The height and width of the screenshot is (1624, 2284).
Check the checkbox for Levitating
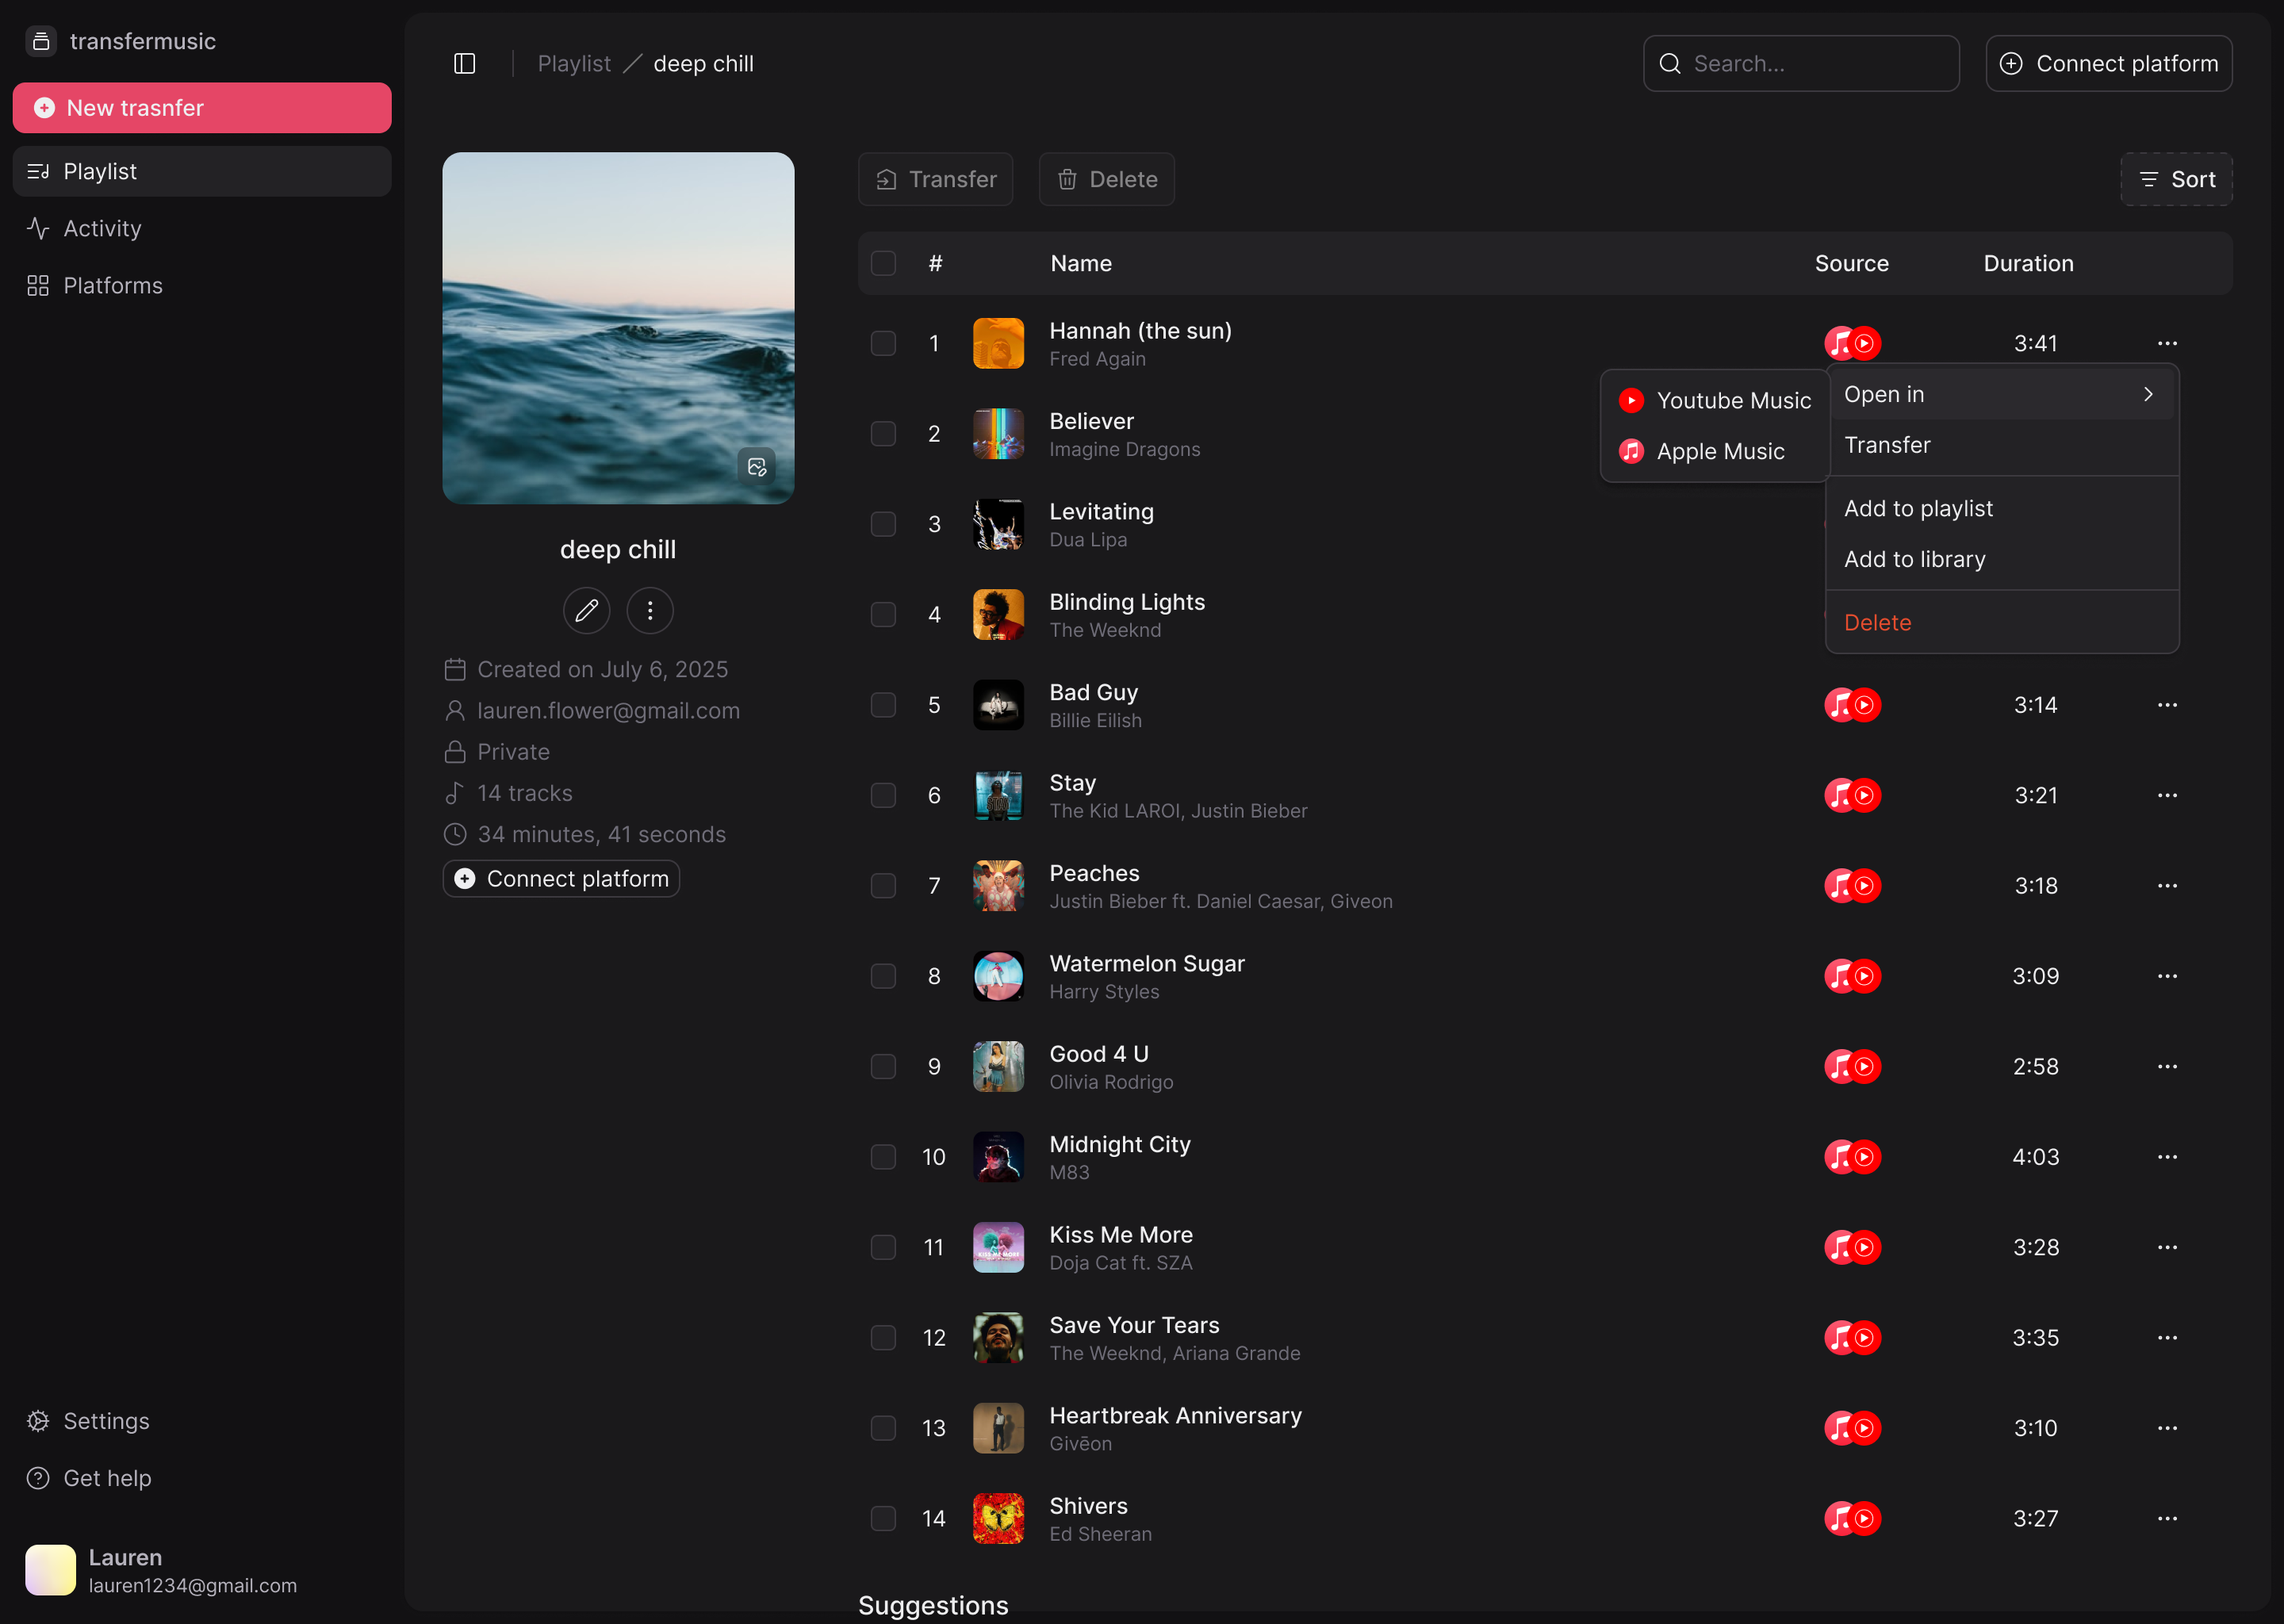[883, 524]
